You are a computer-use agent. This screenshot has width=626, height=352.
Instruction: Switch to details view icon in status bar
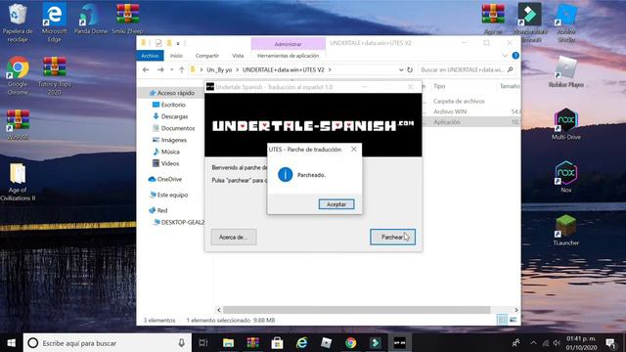[503, 320]
